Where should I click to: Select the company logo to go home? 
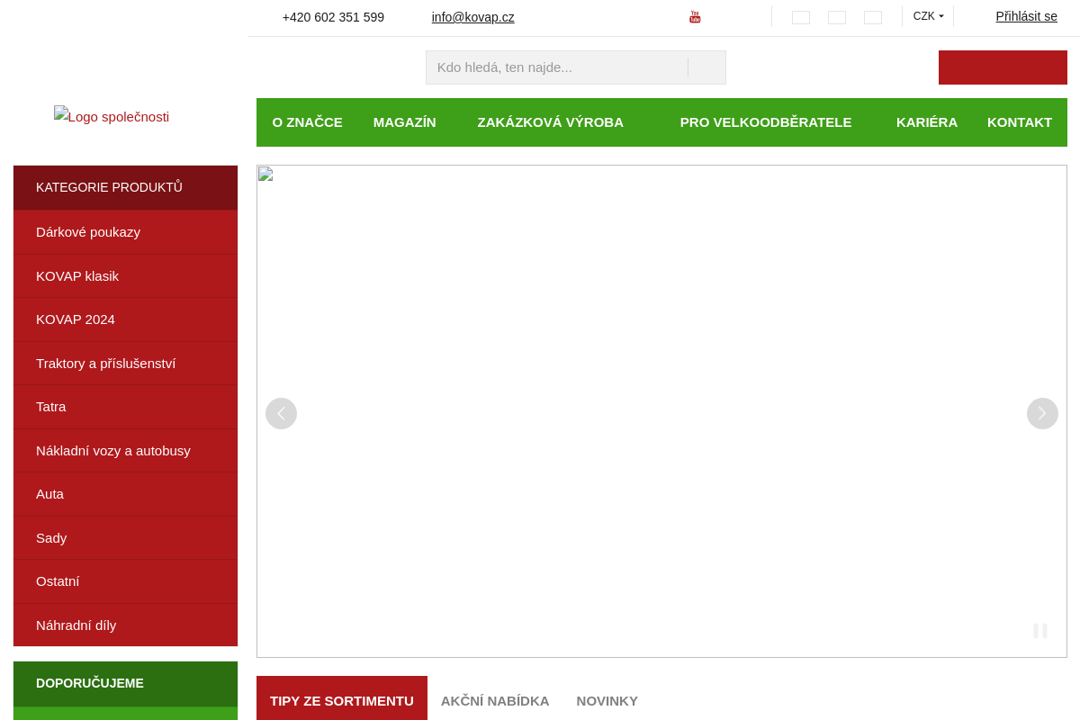(x=112, y=116)
